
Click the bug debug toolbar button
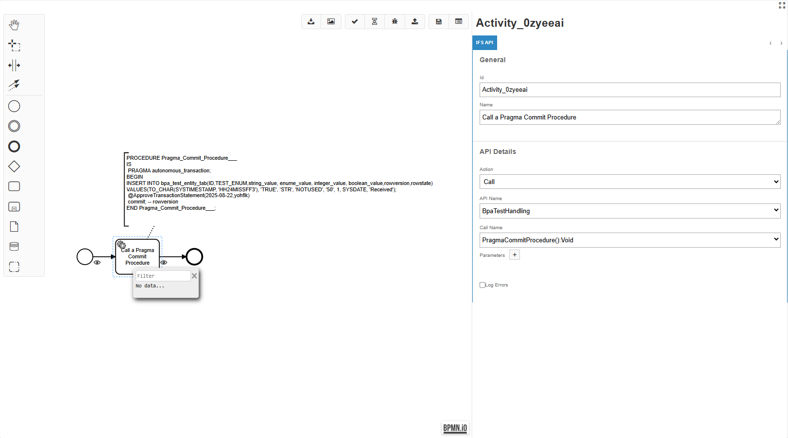[x=394, y=21]
